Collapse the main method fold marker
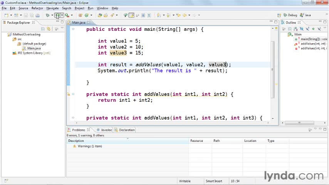Screen dimensions: 329x185 73,29
